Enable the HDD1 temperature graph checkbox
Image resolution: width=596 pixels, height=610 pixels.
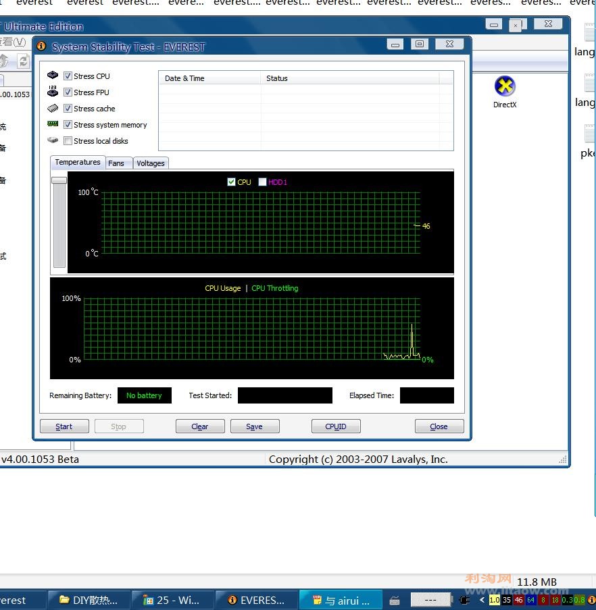point(263,182)
